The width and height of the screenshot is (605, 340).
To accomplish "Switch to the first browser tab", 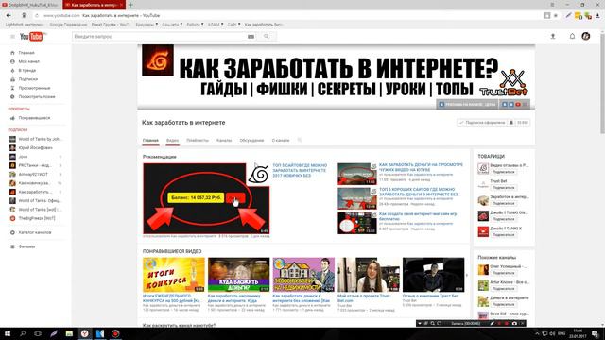I will (x=30, y=5).
